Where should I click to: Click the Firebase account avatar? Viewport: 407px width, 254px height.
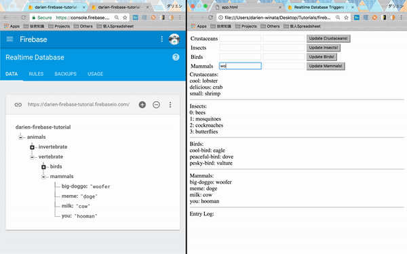tap(174, 39)
